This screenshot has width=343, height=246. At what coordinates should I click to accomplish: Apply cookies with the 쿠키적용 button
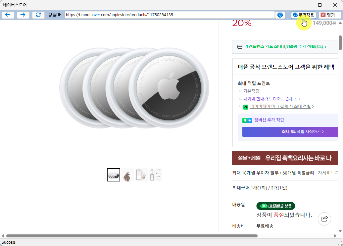coord(303,15)
